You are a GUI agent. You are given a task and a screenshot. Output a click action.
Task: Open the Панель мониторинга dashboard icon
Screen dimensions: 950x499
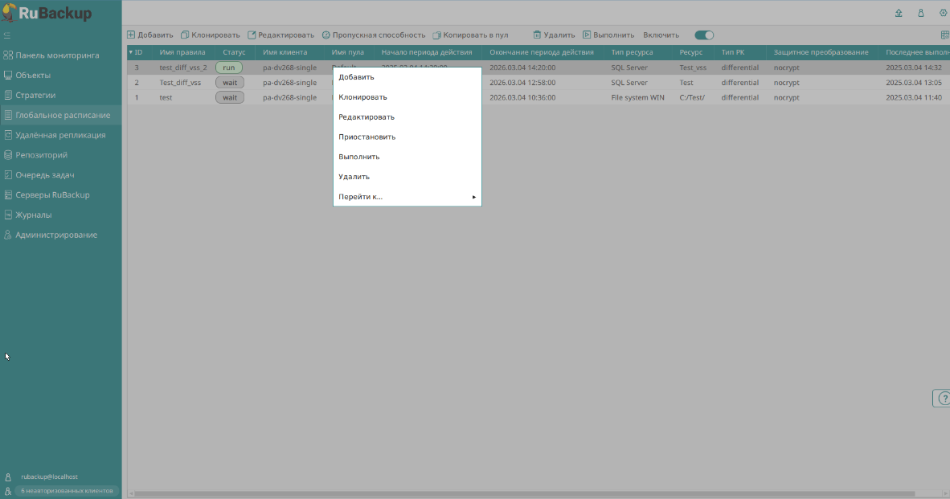pyautogui.click(x=8, y=55)
